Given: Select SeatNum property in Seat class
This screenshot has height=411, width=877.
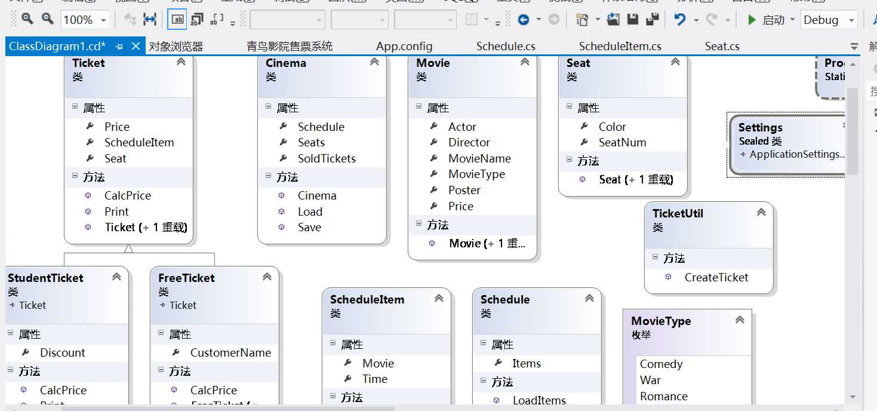Looking at the screenshot, I should 622,142.
